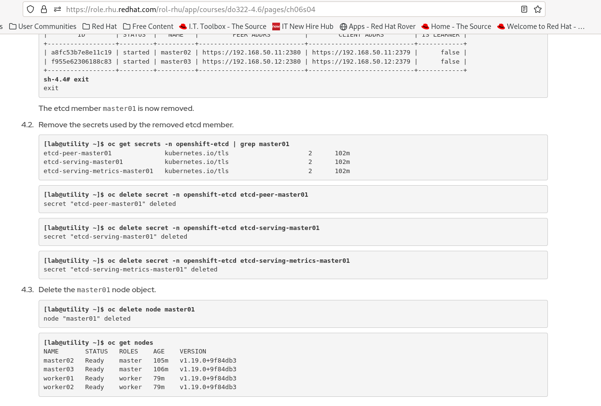This screenshot has height=406, width=601.
Task: Open Free Content bookmark folder
Action: pyautogui.click(x=148, y=27)
